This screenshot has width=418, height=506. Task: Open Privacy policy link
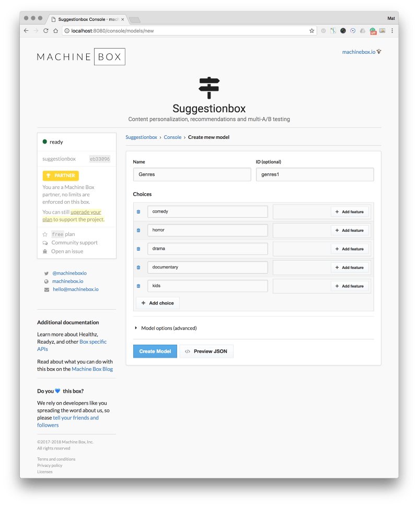[50, 465]
